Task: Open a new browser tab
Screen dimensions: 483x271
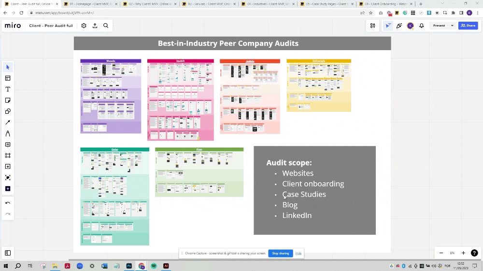Action: click(421, 4)
